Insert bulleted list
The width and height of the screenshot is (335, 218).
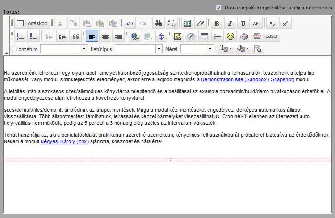(33, 36)
